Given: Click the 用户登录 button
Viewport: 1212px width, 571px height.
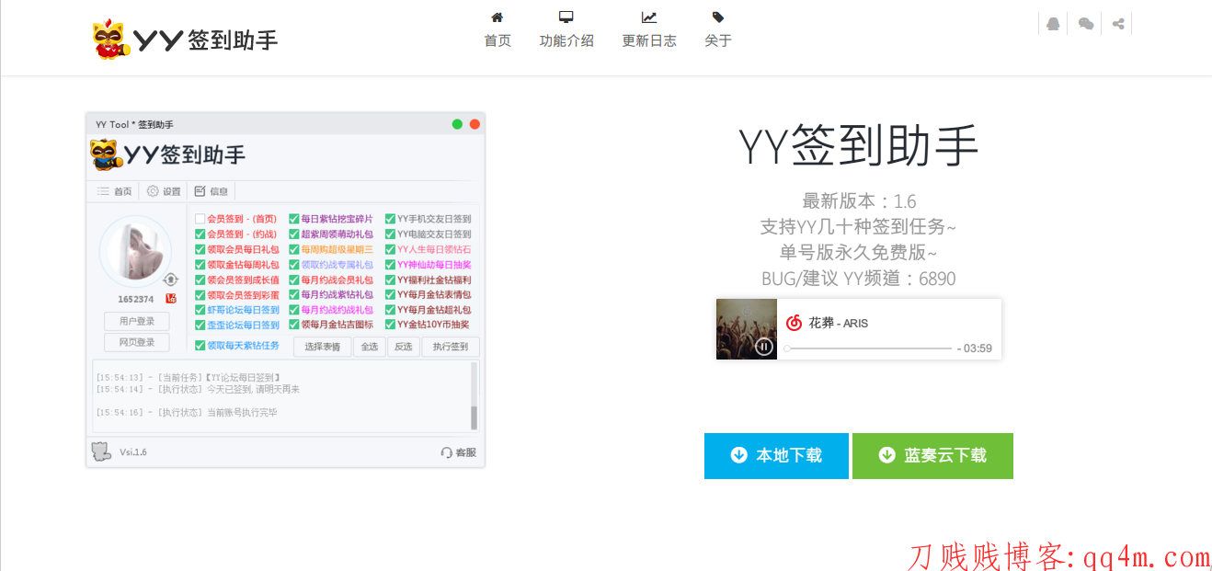Looking at the screenshot, I should point(137,321).
